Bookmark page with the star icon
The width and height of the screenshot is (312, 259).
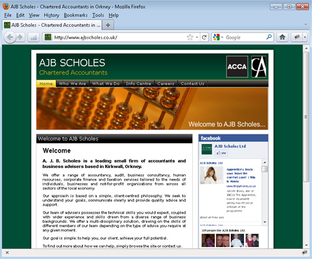click(190, 37)
